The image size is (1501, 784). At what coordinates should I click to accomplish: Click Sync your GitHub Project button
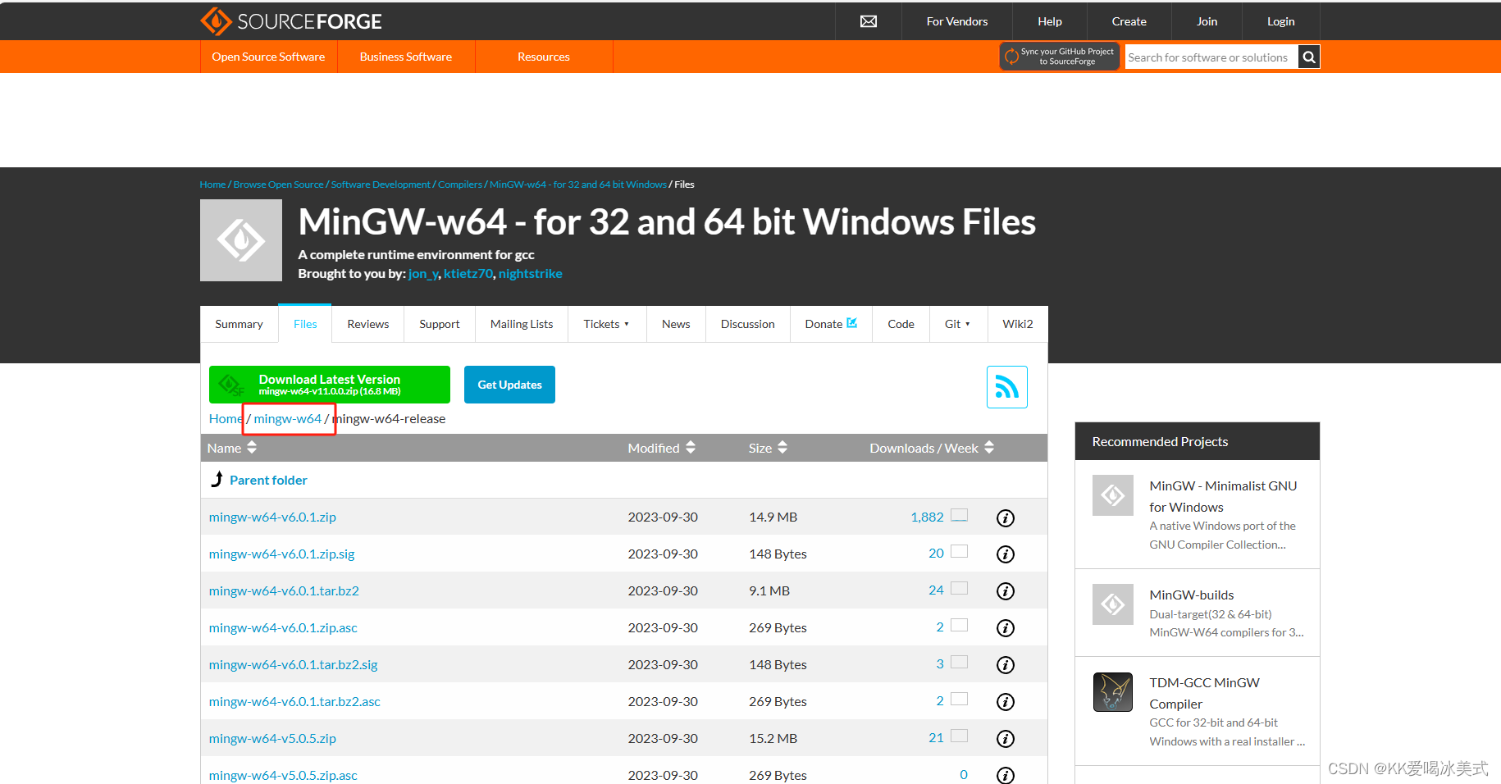pyautogui.click(x=1060, y=57)
